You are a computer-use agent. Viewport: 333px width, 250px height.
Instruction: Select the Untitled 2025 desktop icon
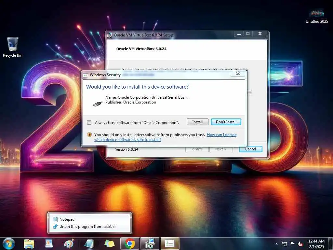pos(317,17)
